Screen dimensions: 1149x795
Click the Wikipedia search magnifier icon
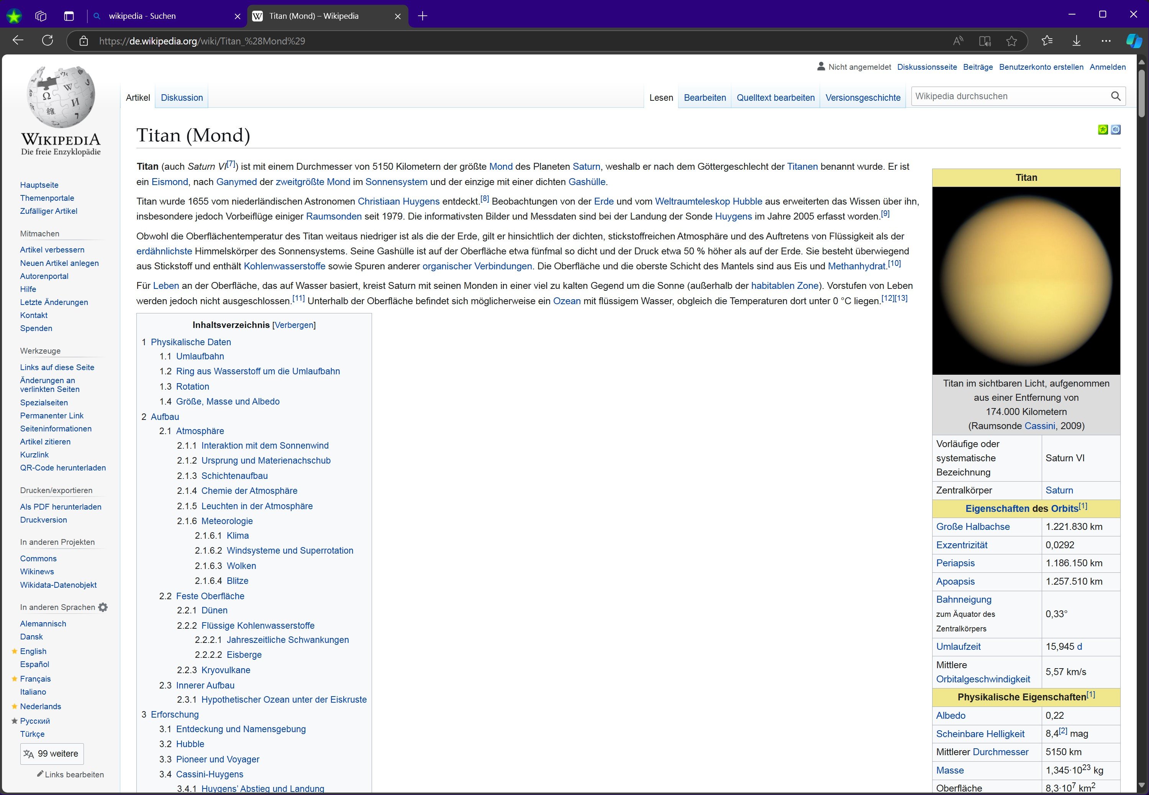(x=1115, y=96)
